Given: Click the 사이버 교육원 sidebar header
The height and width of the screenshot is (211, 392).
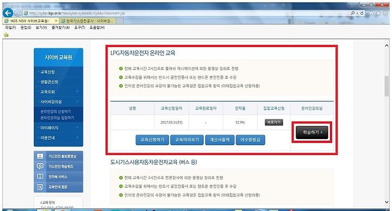Looking at the screenshot, I should pyautogui.click(x=58, y=57).
